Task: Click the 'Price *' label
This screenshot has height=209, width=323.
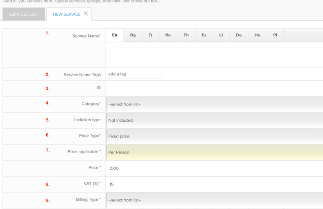Action: point(94,167)
